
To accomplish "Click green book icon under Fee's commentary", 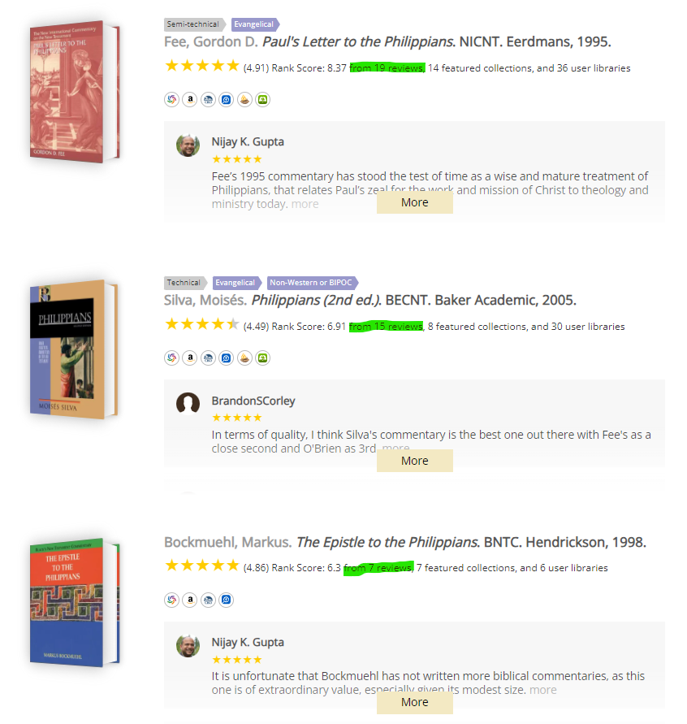I will pos(262,100).
